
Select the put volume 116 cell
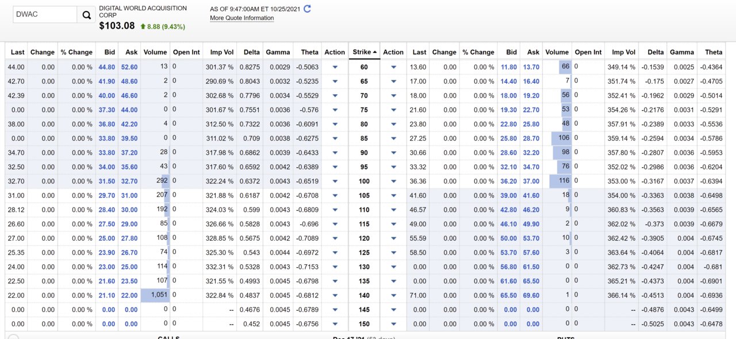(x=558, y=182)
